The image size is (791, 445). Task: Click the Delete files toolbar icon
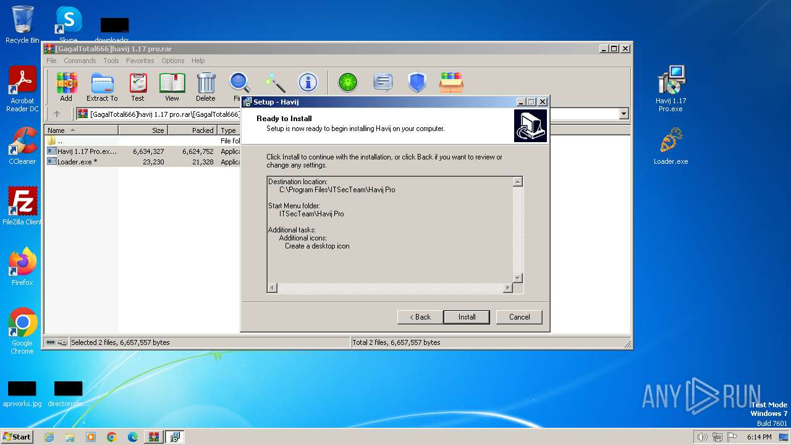pos(206,87)
